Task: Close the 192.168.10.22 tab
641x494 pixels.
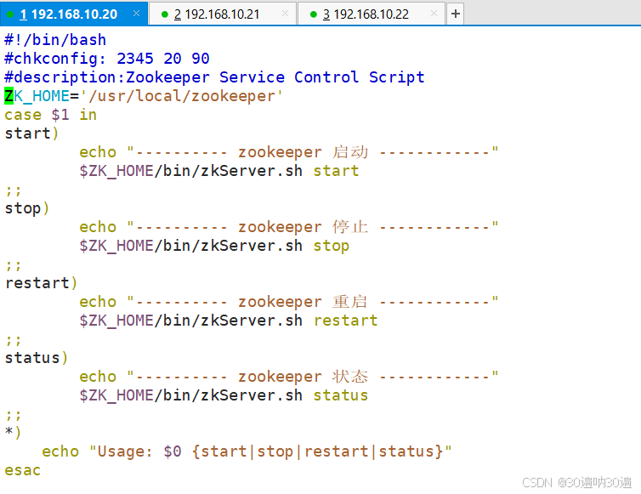Action: [434, 14]
